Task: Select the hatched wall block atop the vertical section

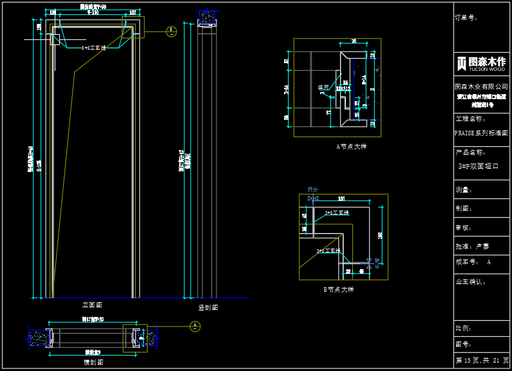Action: pos(207,18)
